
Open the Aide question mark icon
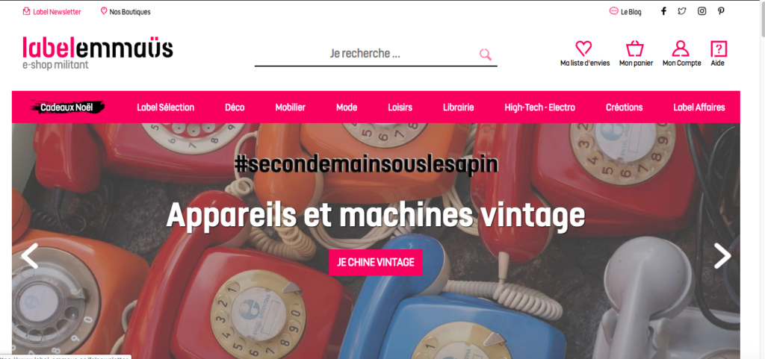coord(719,49)
